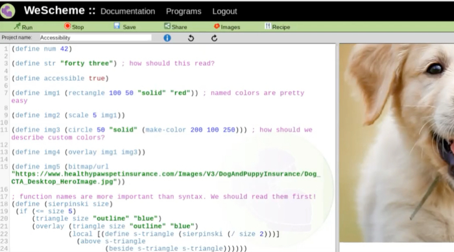The height and width of the screenshot is (252, 454).
Task: Click 'overlay' in the img4 definition
Action: click(82, 152)
